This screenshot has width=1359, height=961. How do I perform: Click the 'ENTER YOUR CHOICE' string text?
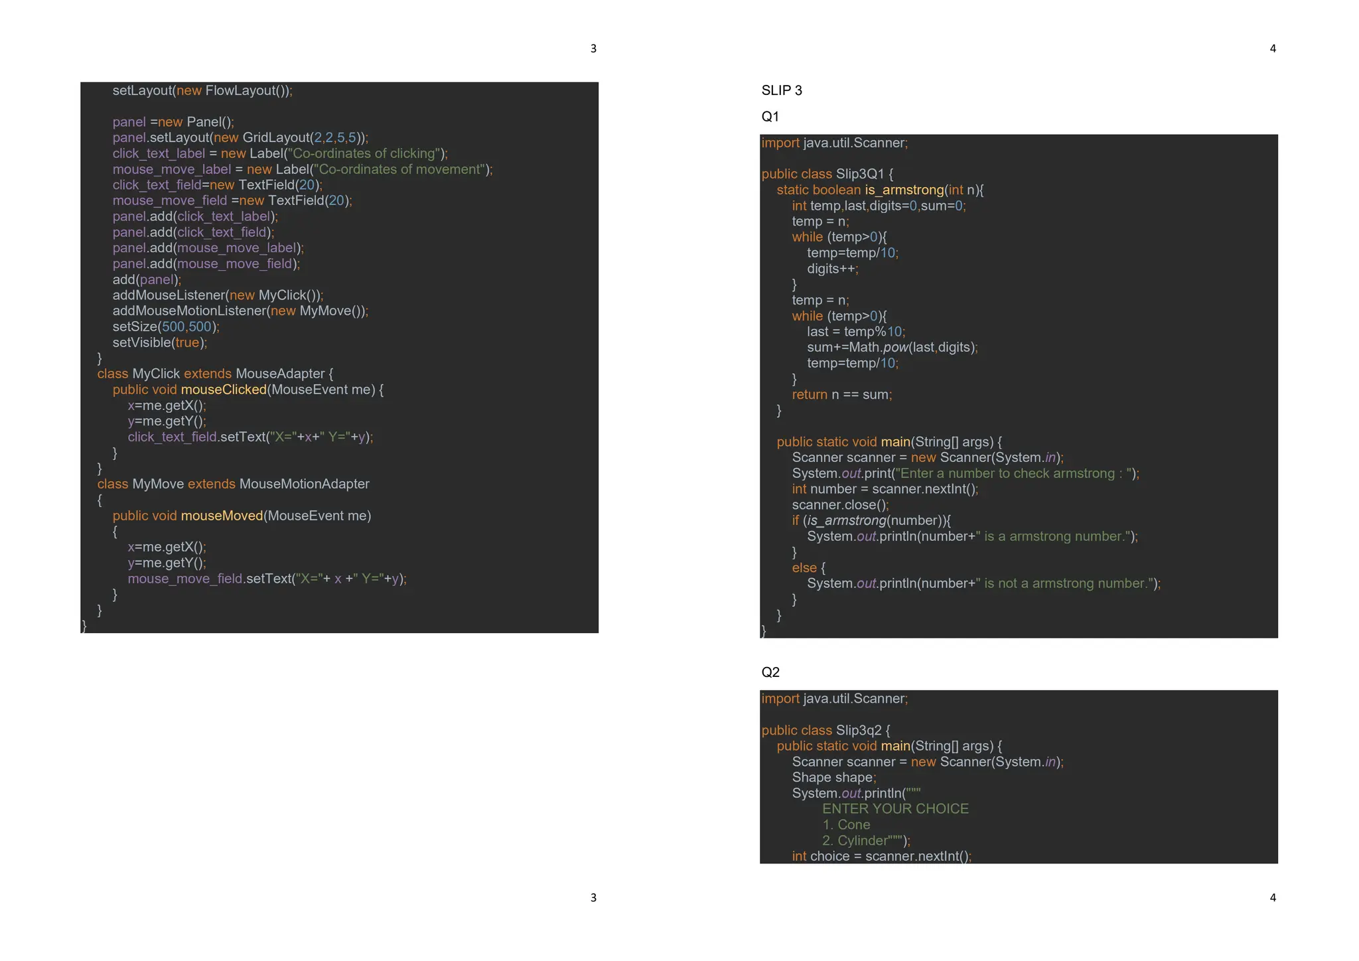(894, 808)
